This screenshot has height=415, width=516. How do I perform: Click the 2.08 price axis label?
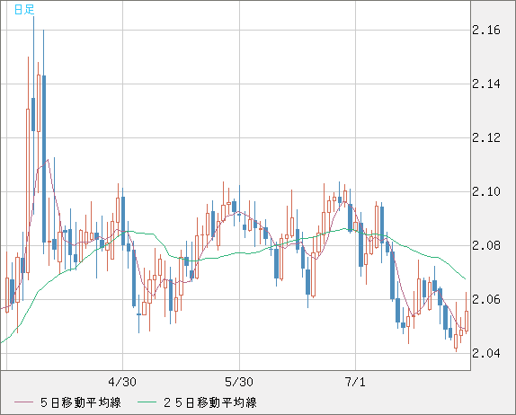[x=486, y=245]
